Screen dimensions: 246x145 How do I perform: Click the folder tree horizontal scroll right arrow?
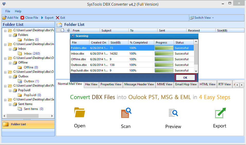tap(52, 116)
